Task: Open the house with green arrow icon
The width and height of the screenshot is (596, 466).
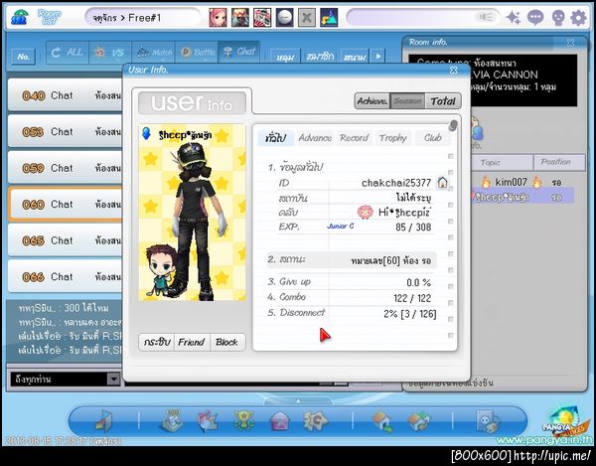Action: tap(382, 421)
